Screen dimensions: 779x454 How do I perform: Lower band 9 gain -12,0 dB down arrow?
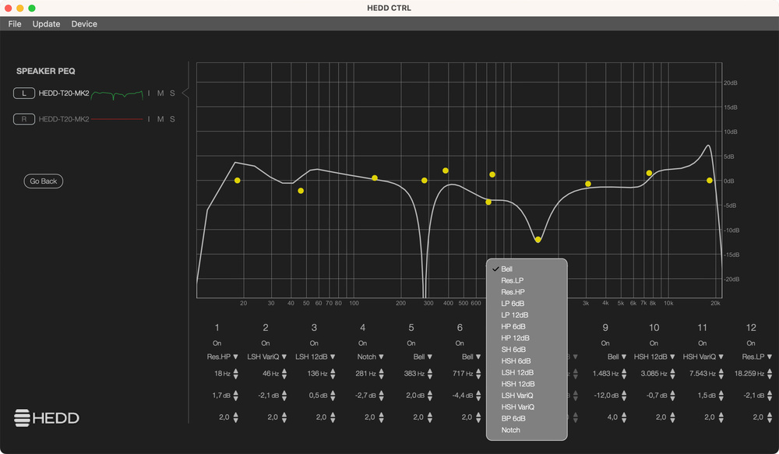click(x=624, y=399)
